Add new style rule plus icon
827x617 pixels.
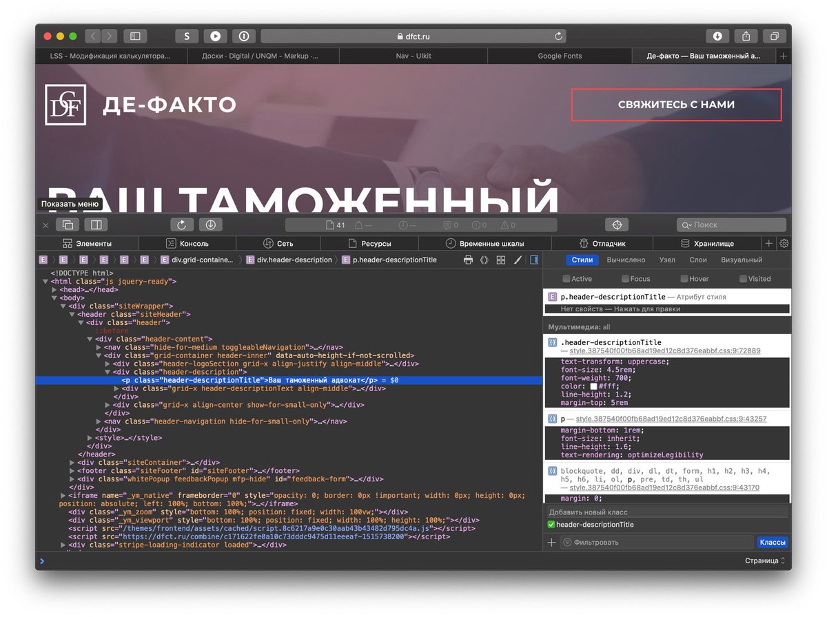[551, 543]
